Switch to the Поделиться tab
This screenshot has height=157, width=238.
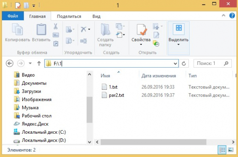[69, 16]
